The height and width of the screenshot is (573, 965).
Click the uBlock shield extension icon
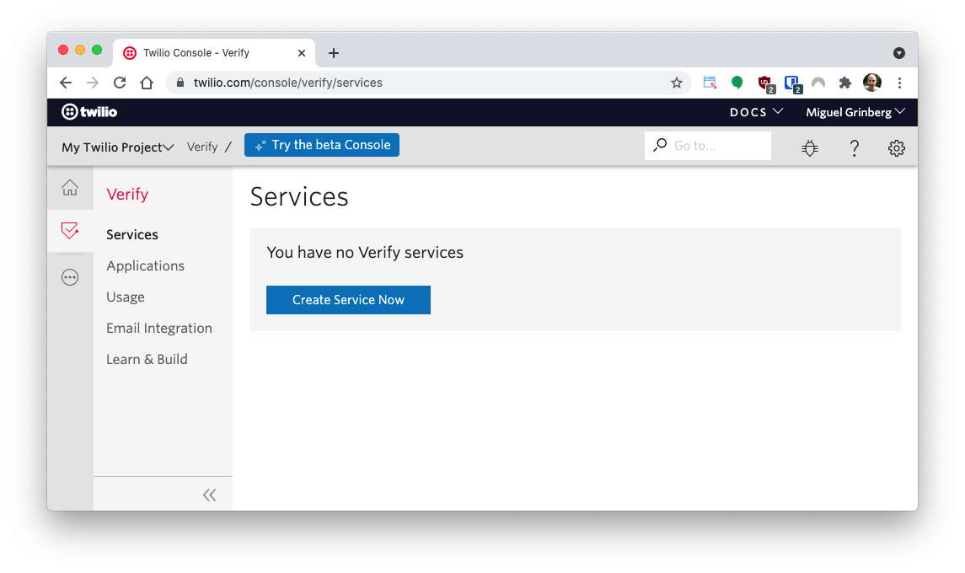point(765,84)
